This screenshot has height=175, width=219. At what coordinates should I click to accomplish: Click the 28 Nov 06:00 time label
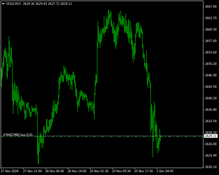click(55, 171)
